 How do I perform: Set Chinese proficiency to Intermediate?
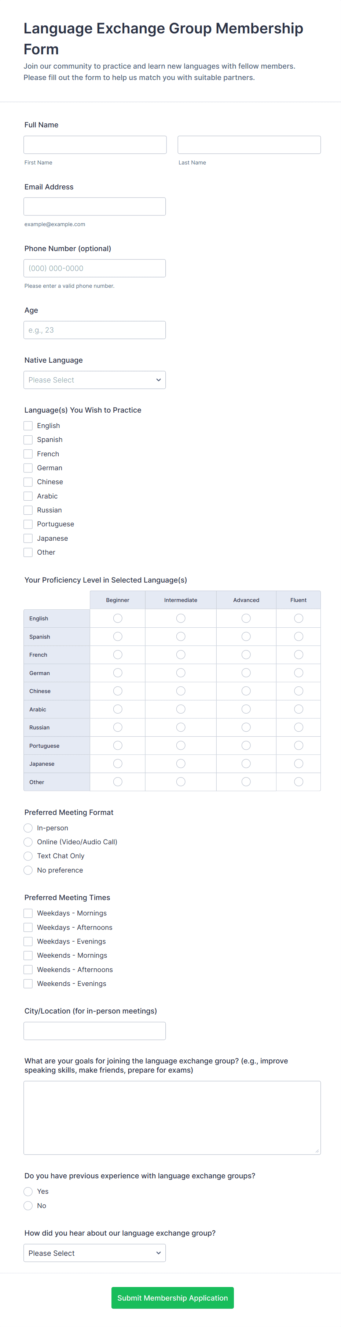click(180, 691)
